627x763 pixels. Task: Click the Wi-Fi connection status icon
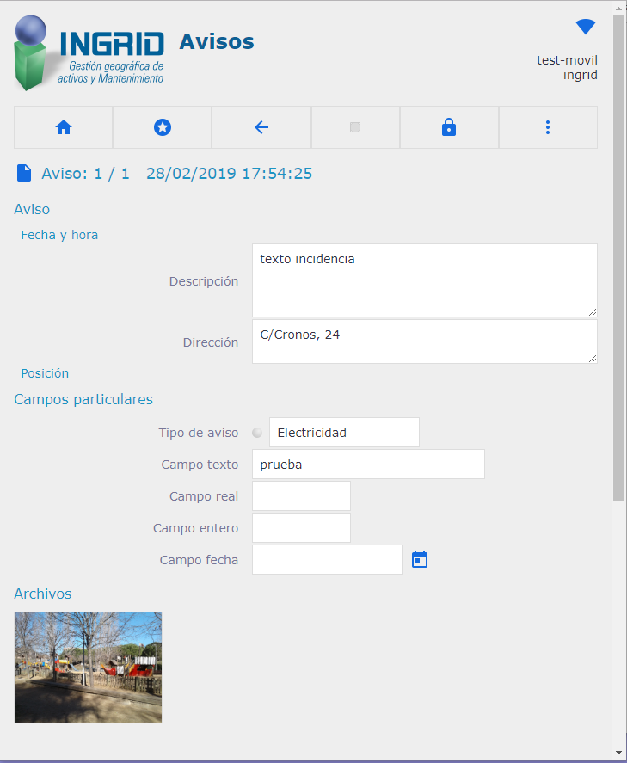[586, 28]
